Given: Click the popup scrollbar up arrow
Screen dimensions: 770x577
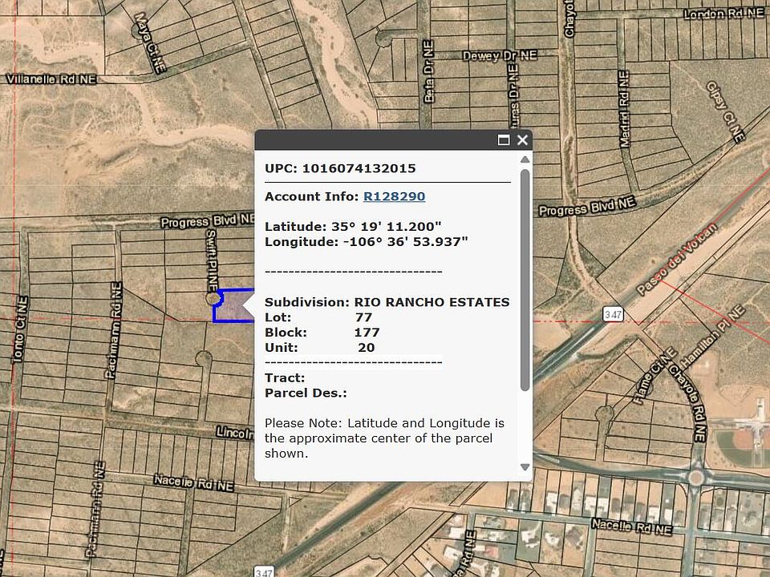Looking at the screenshot, I should (x=525, y=160).
